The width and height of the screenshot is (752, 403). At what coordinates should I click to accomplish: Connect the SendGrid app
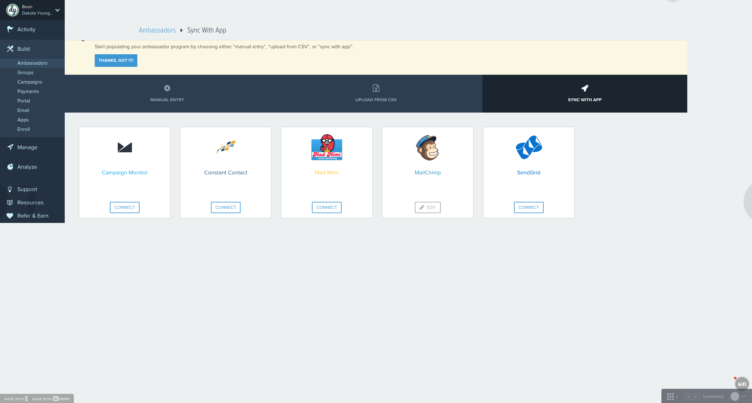coord(529,207)
